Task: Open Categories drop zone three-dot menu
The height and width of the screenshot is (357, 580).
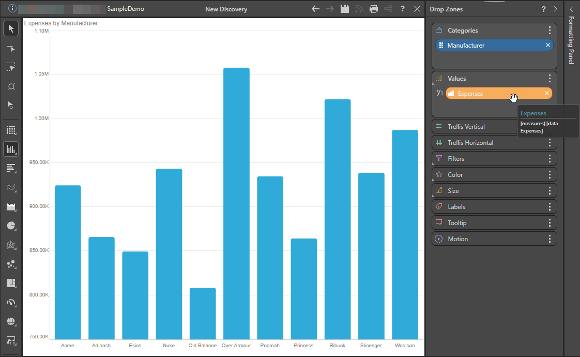Action: tap(550, 31)
